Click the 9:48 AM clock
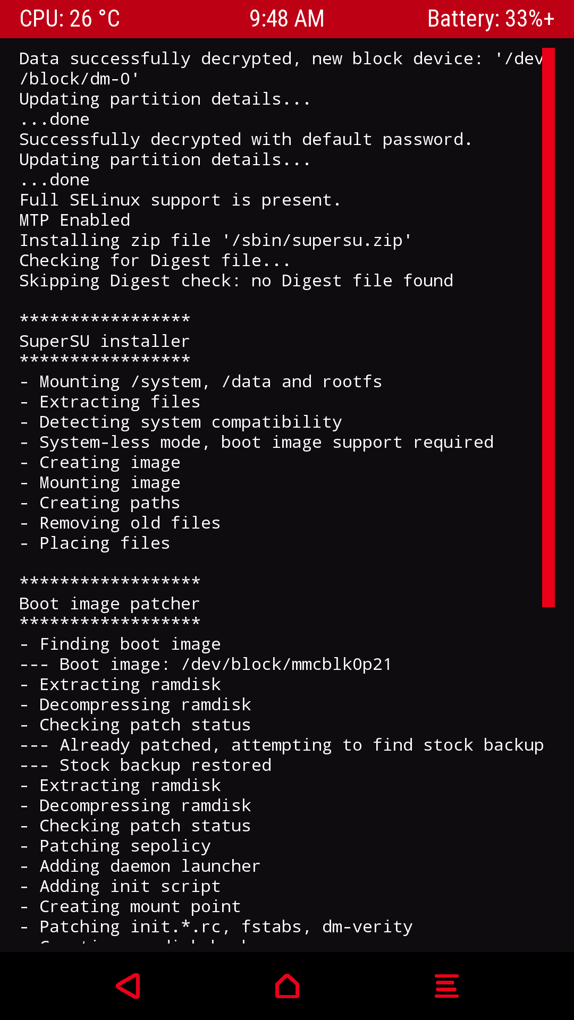The width and height of the screenshot is (574, 1020). pos(286,19)
